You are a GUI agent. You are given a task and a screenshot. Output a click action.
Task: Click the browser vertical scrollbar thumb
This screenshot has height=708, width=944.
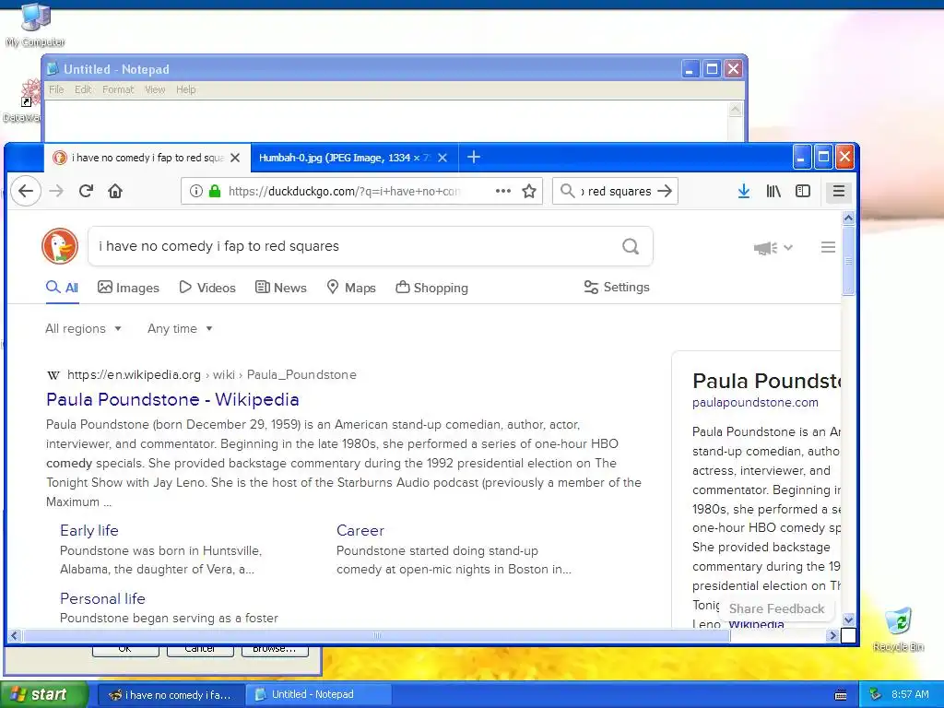848,261
